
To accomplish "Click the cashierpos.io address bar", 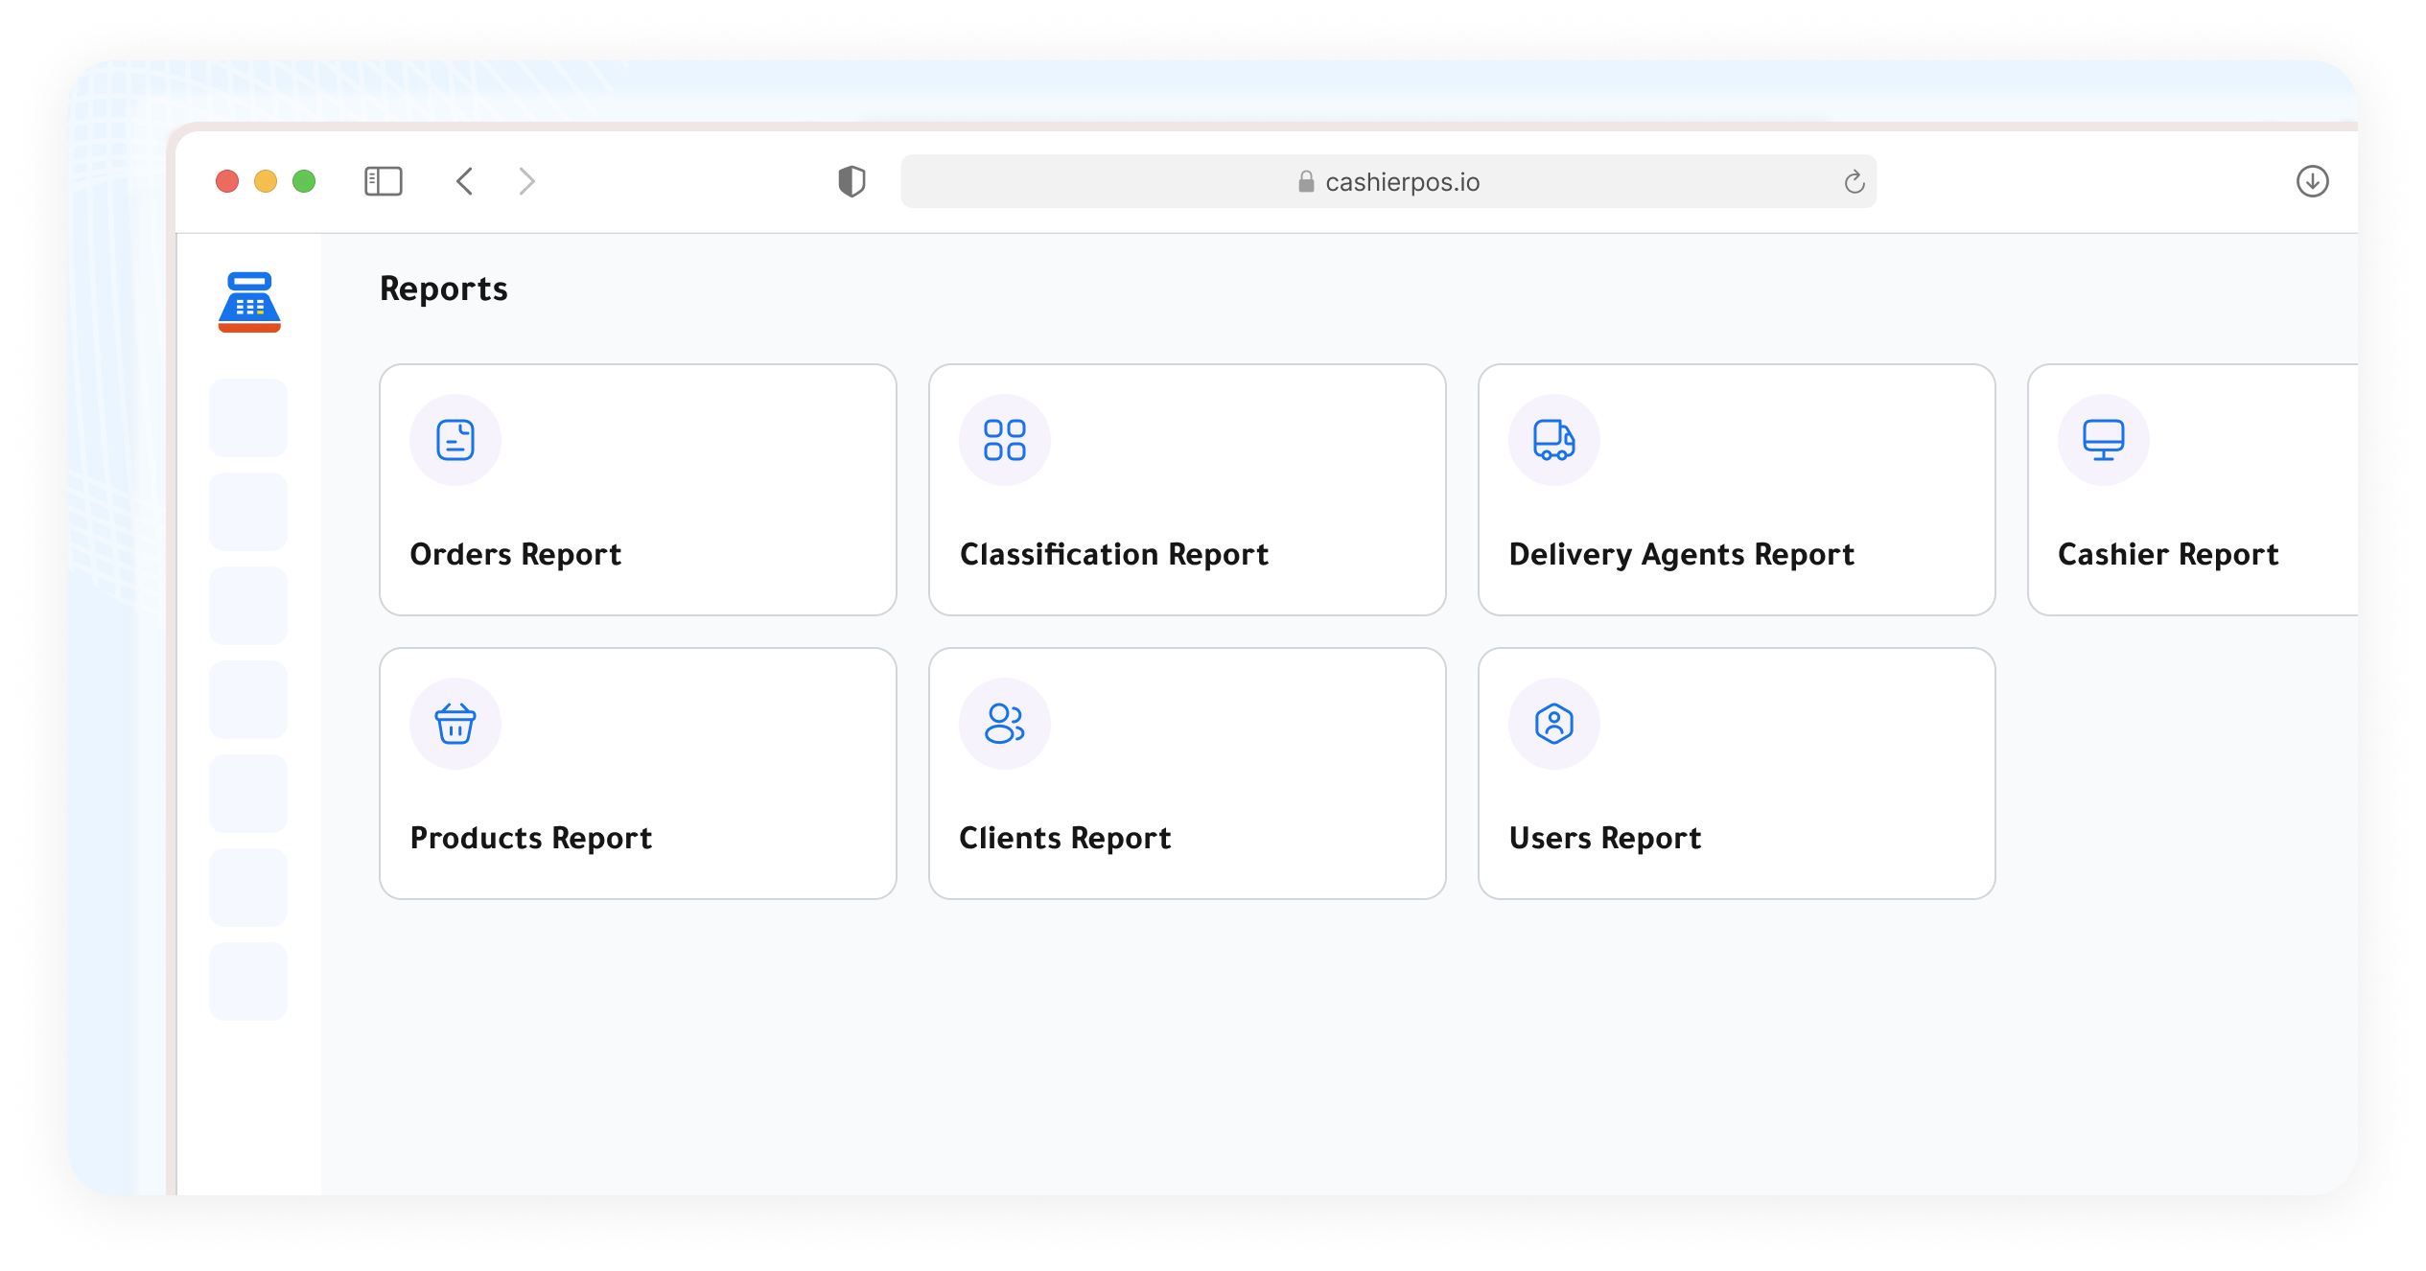I will coord(1388,181).
